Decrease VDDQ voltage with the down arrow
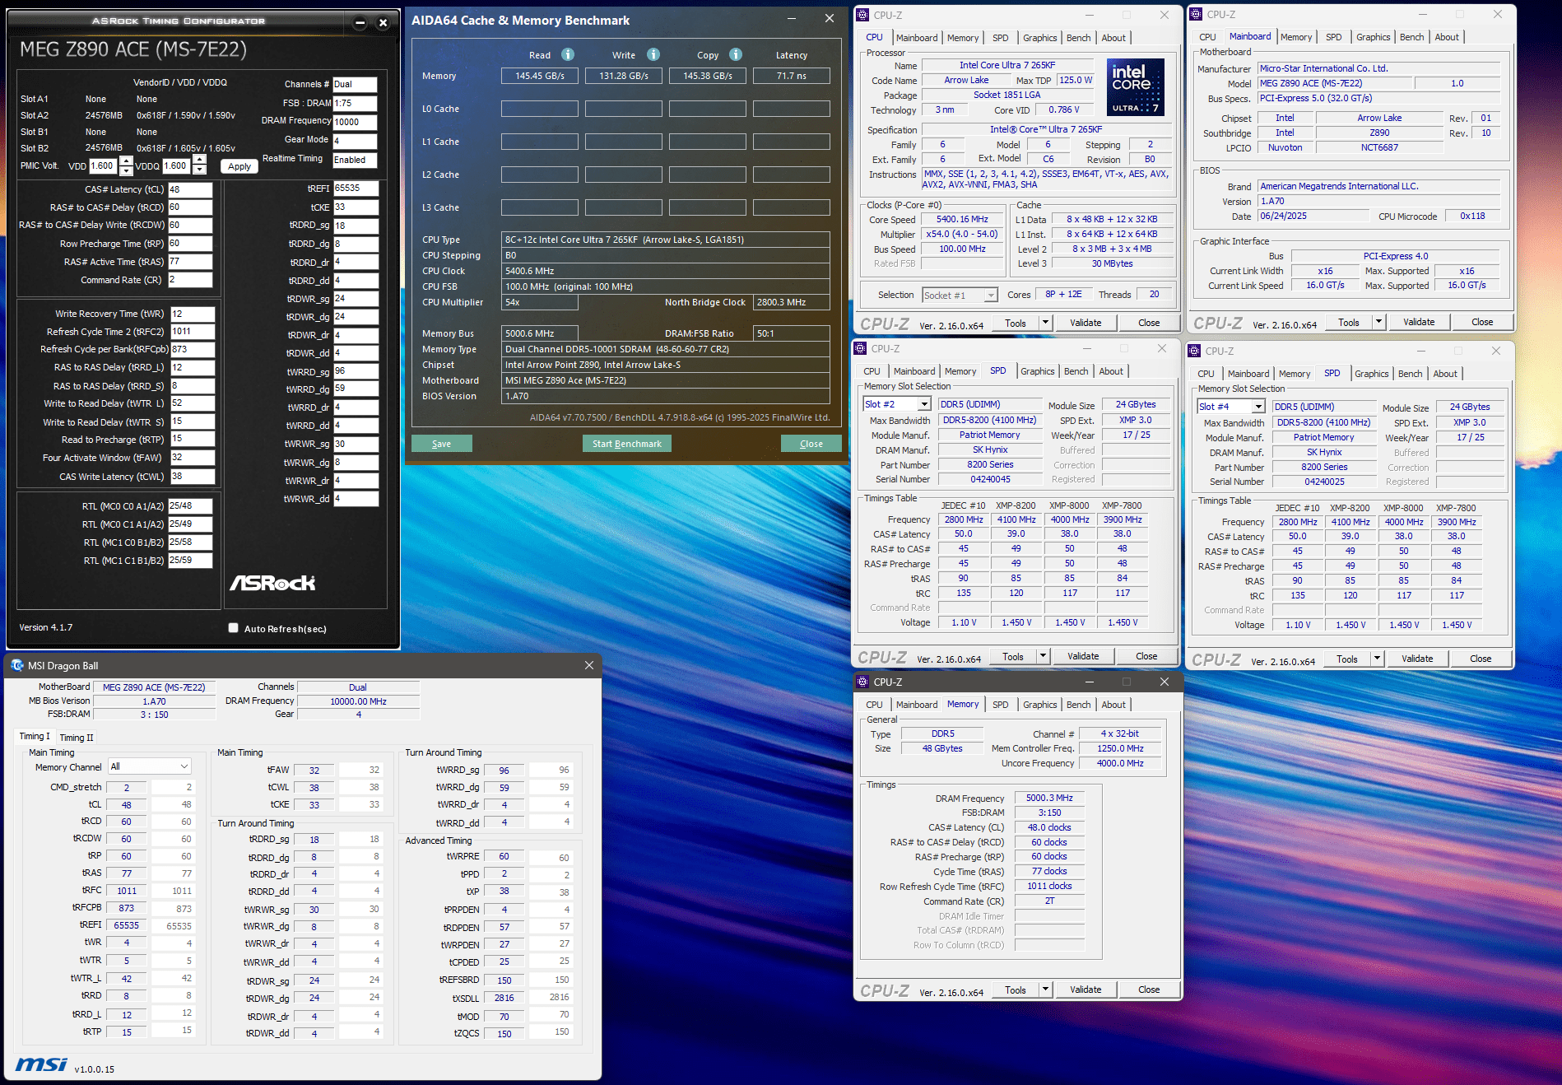The height and width of the screenshot is (1085, 1562). point(199,170)
